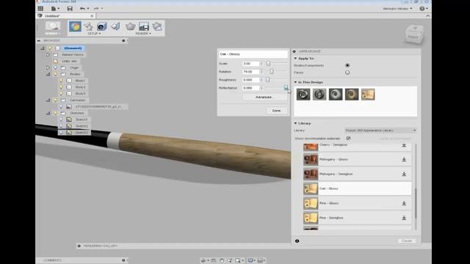Download the Mahogany - Semigloss material

404,175
